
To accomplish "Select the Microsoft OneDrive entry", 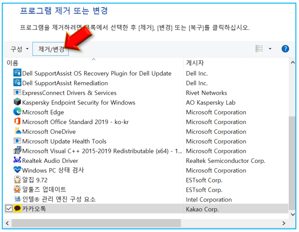I will click(49, 132).
